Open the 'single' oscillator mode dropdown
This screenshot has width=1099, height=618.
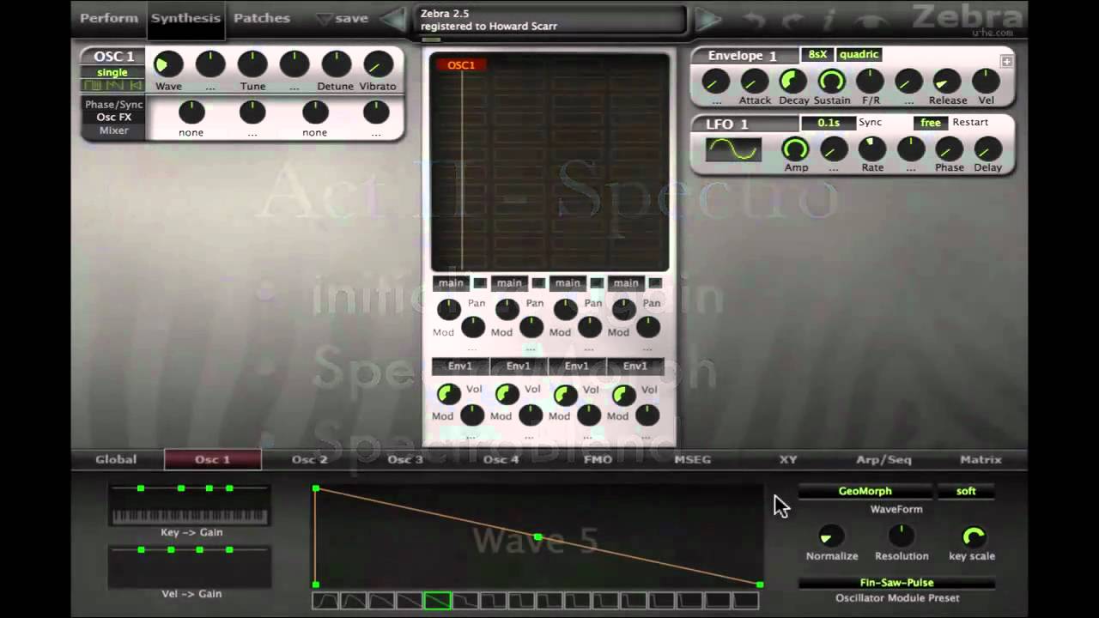coord(112,72)
